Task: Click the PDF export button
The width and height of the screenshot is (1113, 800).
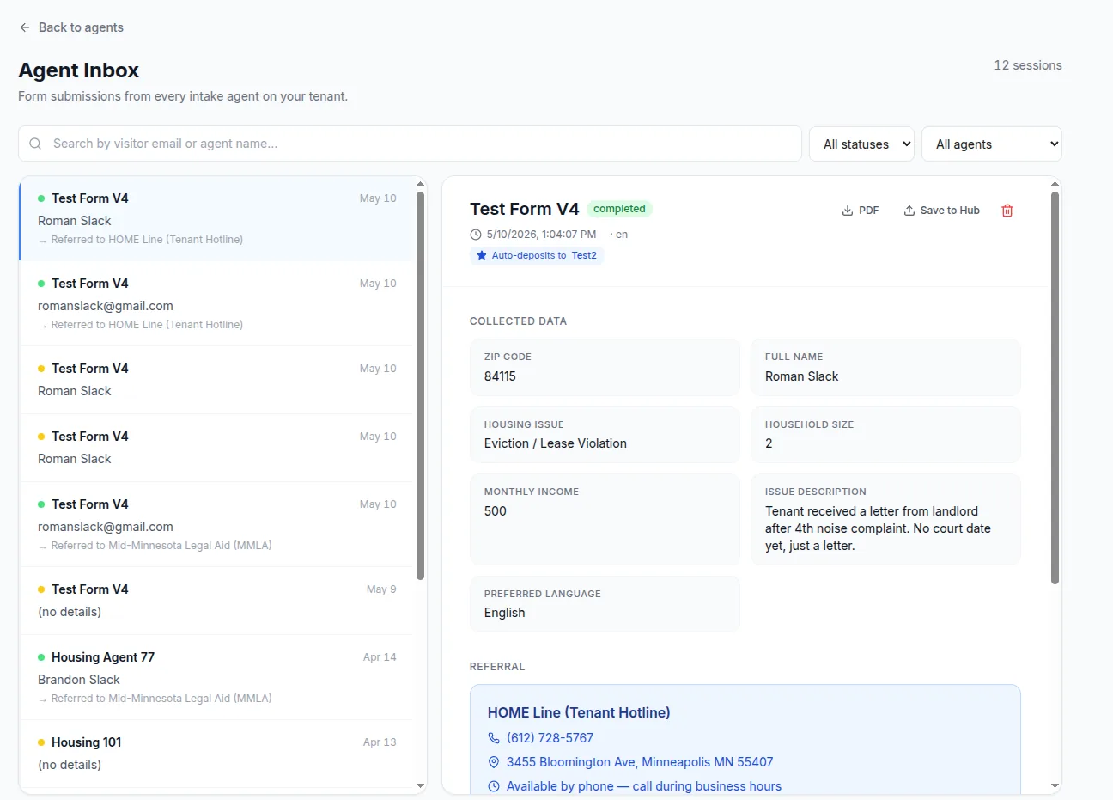Action: point(861,211)
